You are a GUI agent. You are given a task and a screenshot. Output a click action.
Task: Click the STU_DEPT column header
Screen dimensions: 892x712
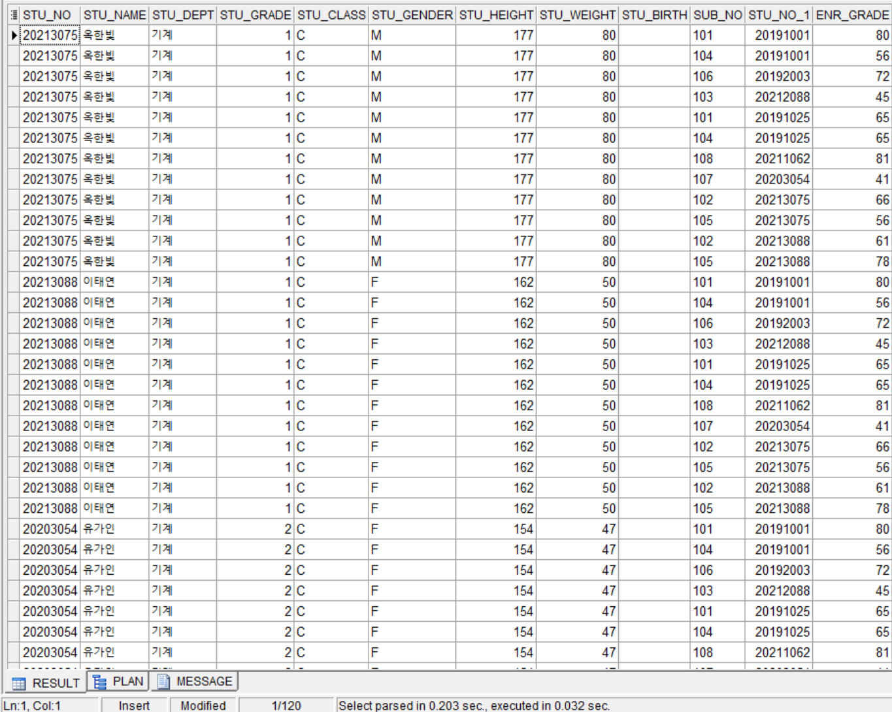pyautogui.click(x=183, y=14)
